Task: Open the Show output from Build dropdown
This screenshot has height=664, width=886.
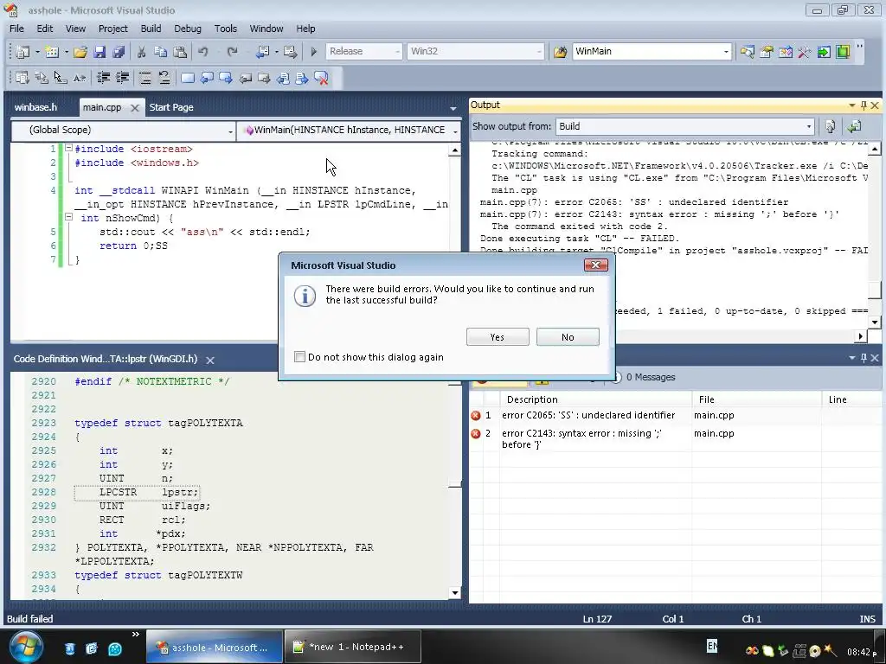Action: [x=809, y=126]
